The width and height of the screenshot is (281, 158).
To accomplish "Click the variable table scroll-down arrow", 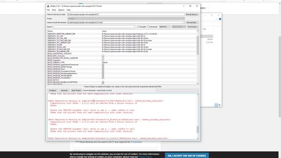I will tap(198, 83).
